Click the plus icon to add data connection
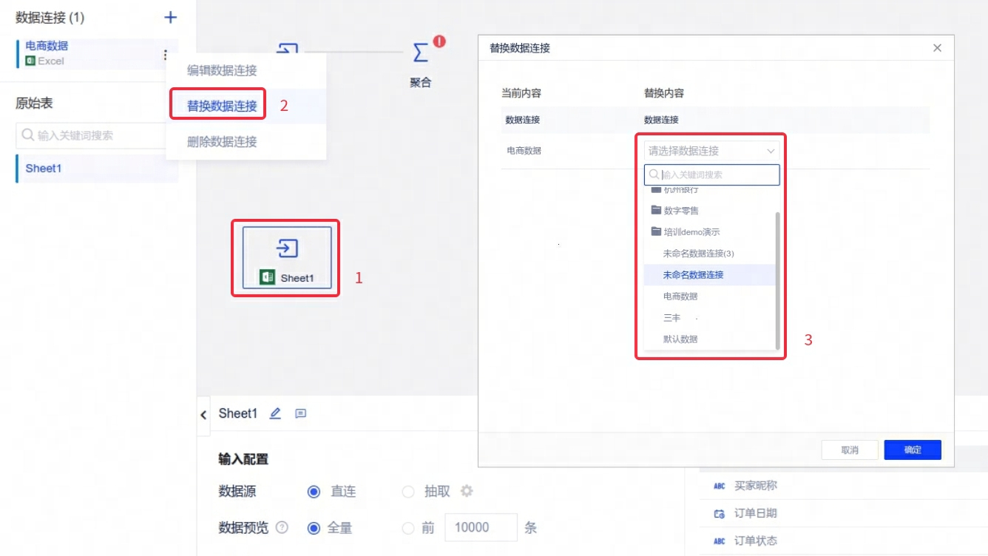 point(170,18)
